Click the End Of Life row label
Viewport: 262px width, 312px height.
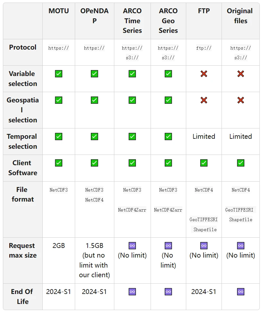click(x=22, y=297)
